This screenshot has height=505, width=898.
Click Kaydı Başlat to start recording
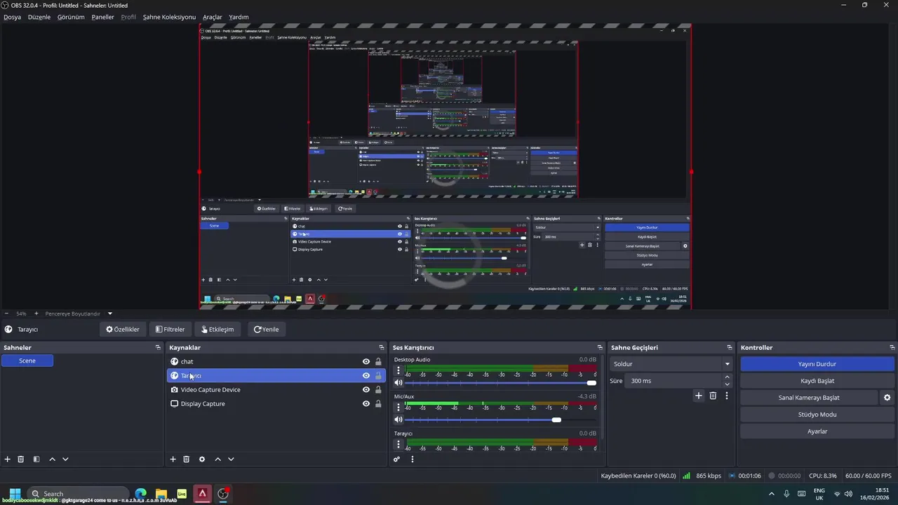tap(817, 381)
